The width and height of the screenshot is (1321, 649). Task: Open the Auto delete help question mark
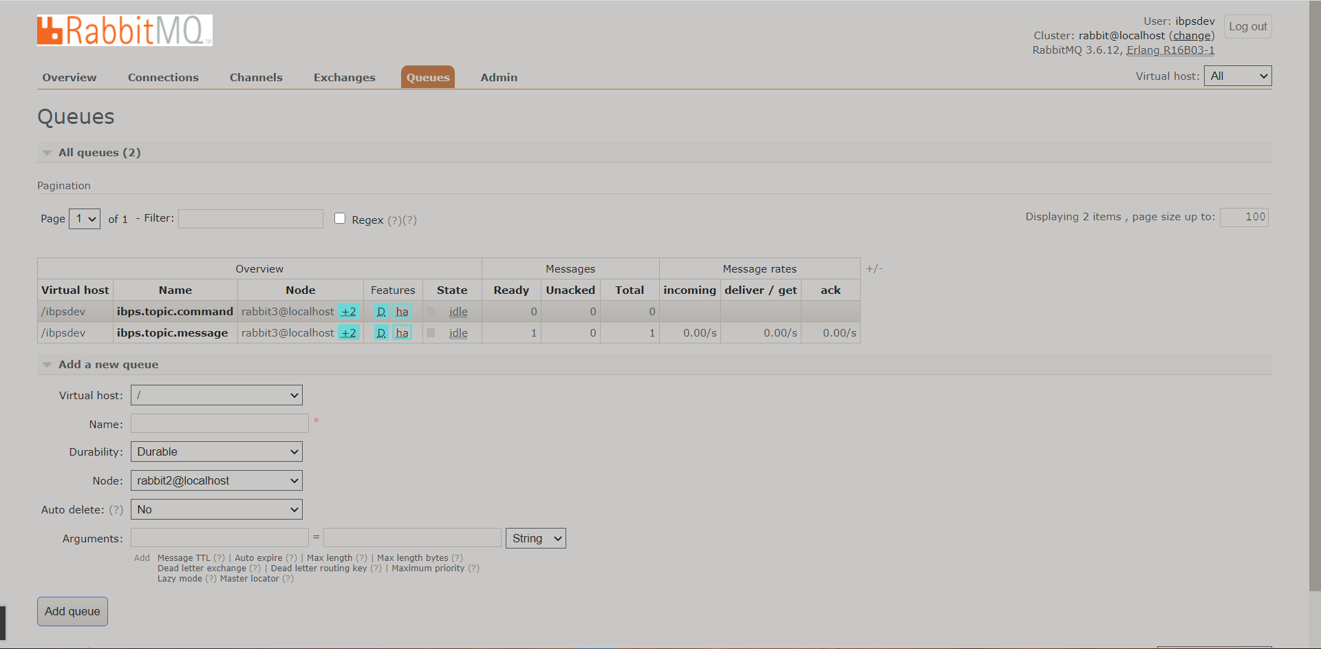pyautogui.click(x=116, y=510)
